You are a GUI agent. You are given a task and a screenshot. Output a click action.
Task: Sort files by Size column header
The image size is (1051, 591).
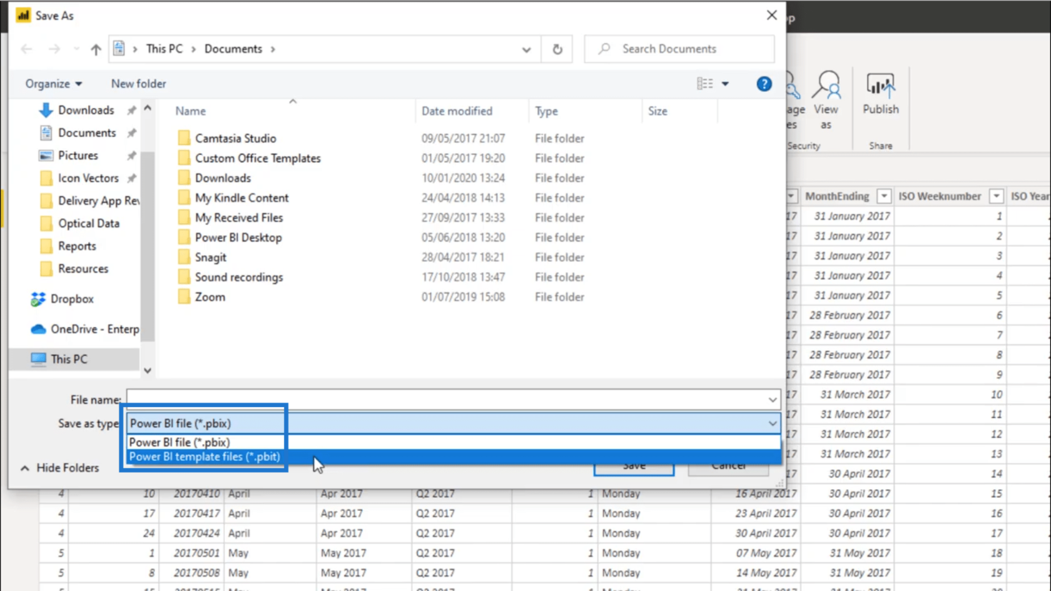pyautogui.click(x=658, y=111)
